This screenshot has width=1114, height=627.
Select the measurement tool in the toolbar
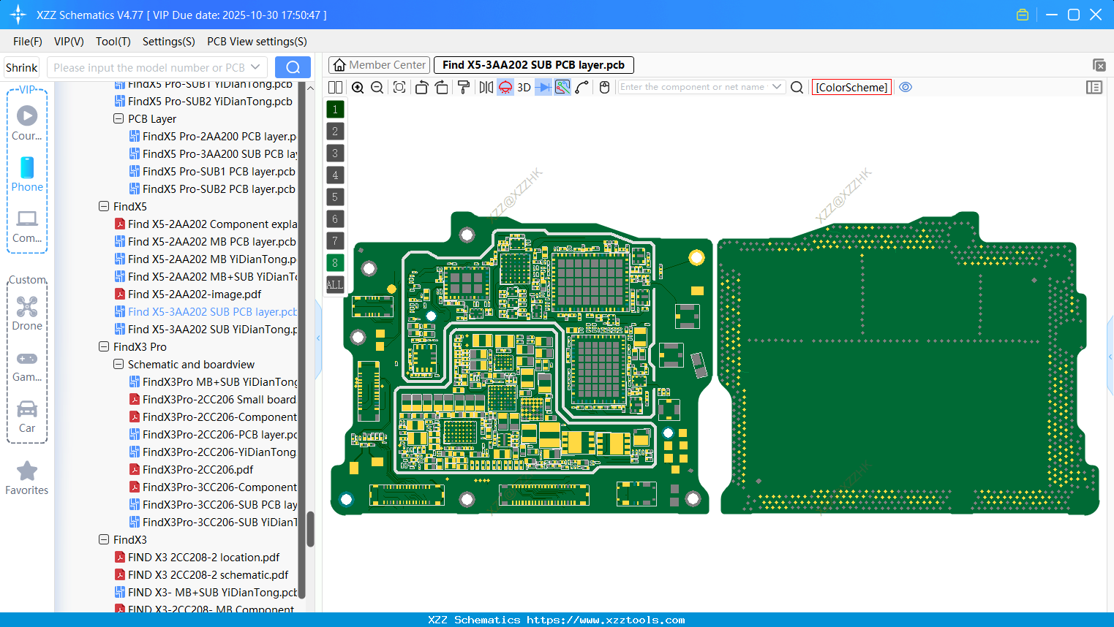(563, 87)
